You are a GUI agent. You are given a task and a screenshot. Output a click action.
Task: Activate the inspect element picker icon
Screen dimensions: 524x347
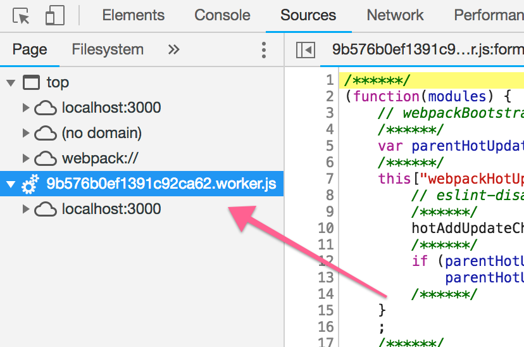[x=21, y=16]
